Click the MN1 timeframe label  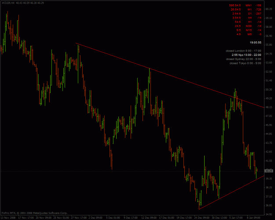(x=249, y=5)
